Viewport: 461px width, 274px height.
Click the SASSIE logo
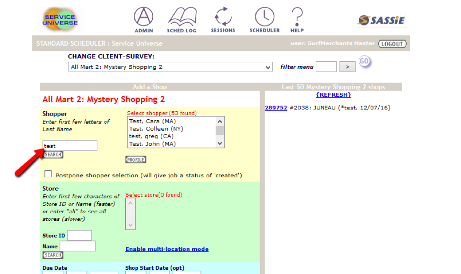[x=381, y=20]
